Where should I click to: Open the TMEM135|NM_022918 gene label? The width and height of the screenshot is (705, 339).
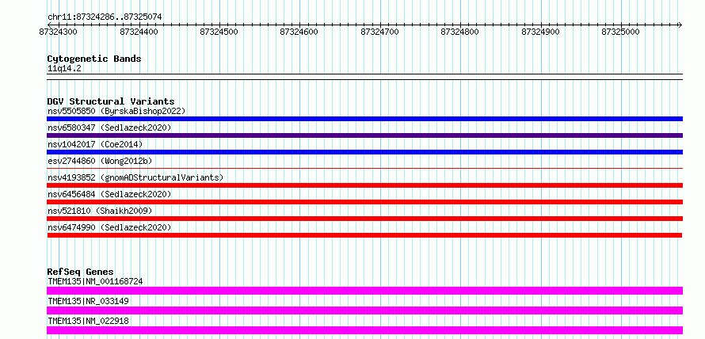click(x=88, y=321)
